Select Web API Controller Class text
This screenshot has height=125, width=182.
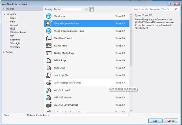tap(67, 24)
